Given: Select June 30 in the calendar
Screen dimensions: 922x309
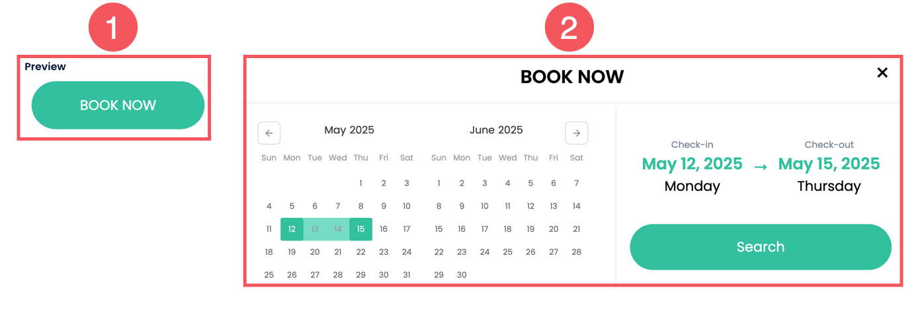Looking at the screenshot, I should click(x=462, y=275).
